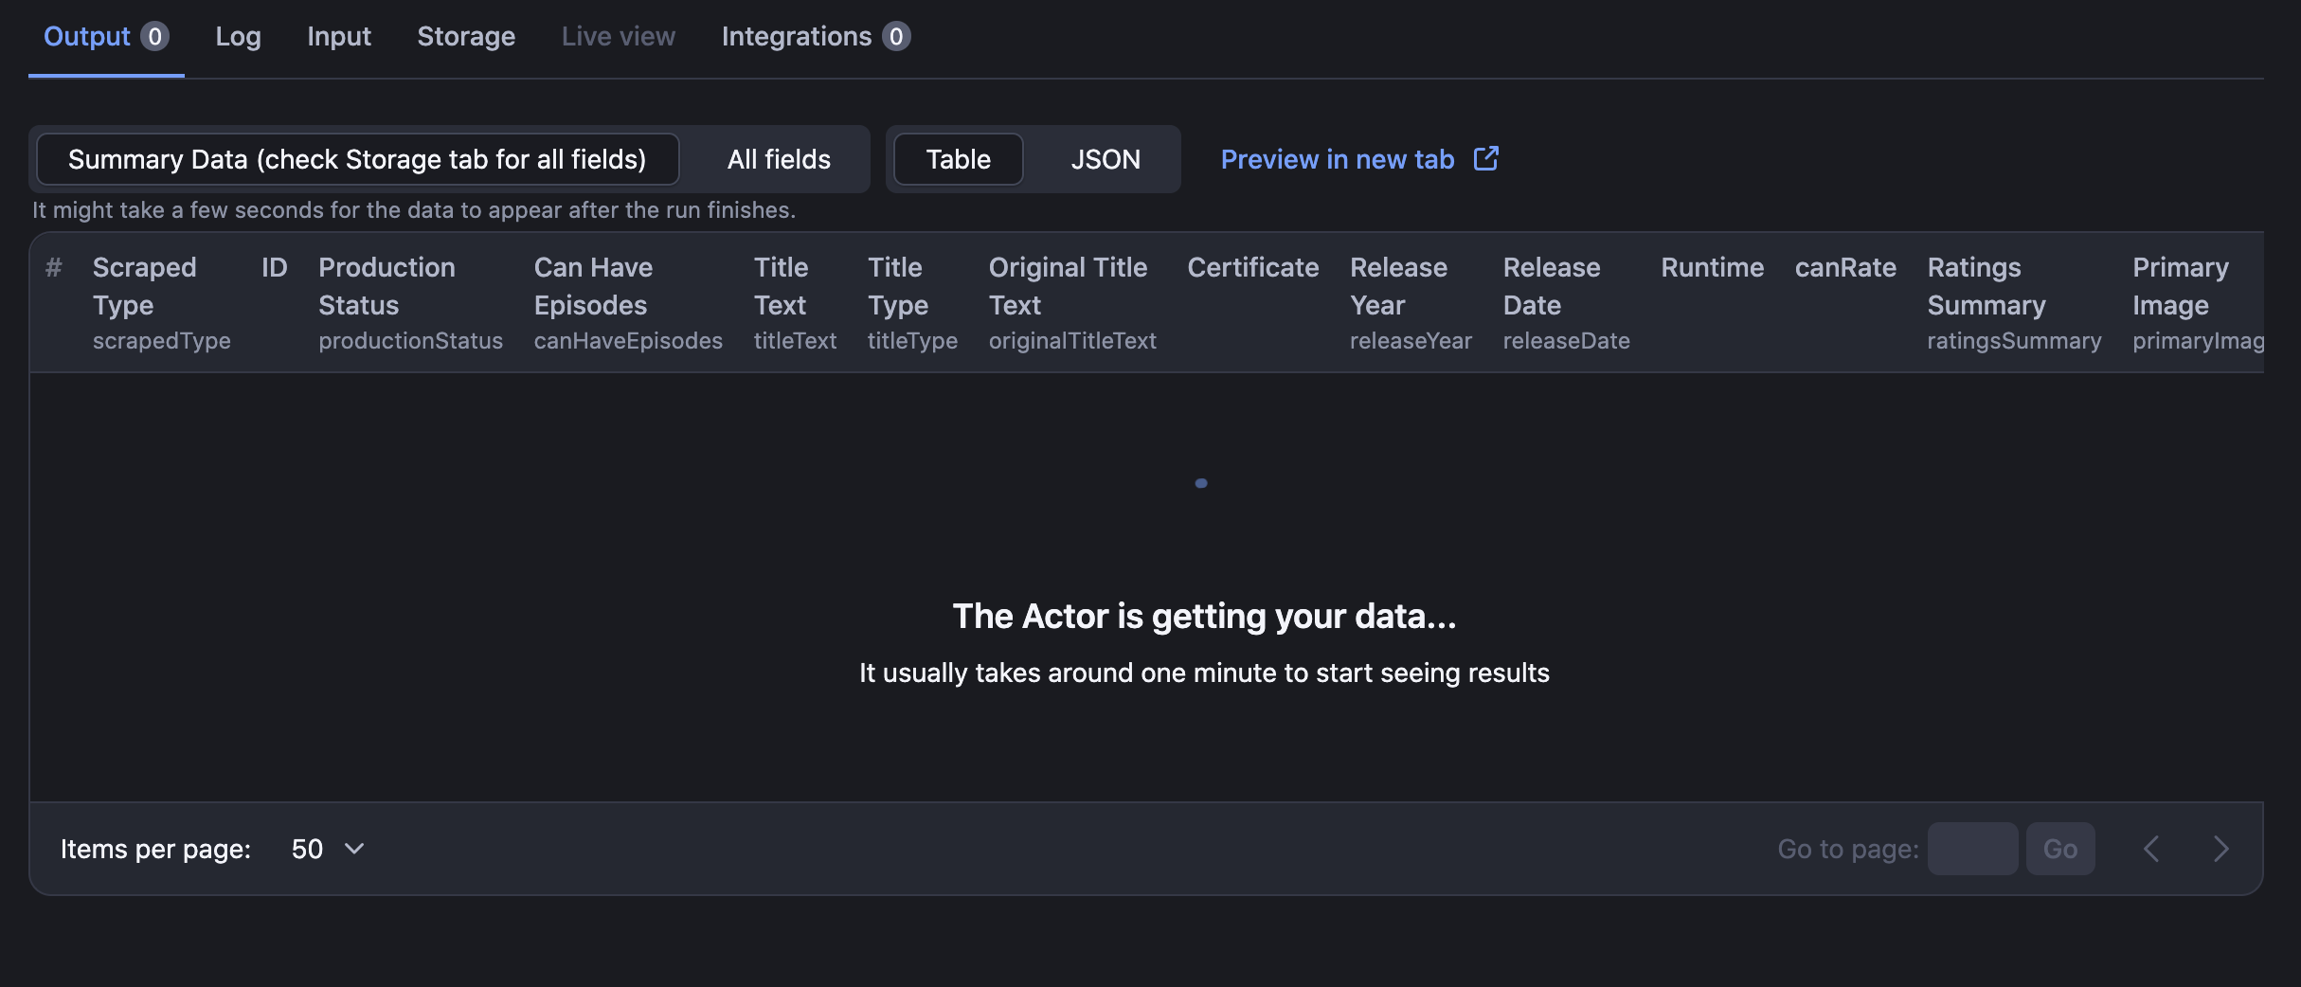Click the Ratings Summary column header
This screenshot has height=987, width=2301.
coord(1986,286)
